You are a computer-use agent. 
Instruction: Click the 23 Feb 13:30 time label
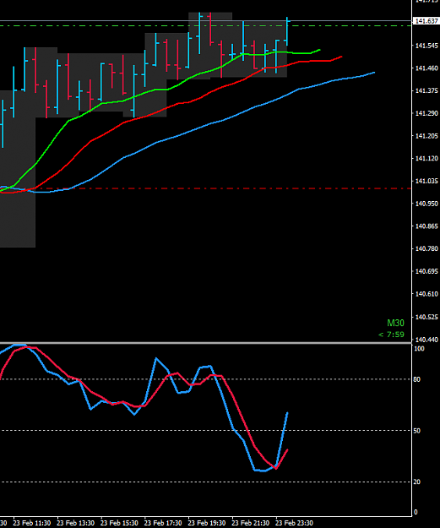(76, 523)
